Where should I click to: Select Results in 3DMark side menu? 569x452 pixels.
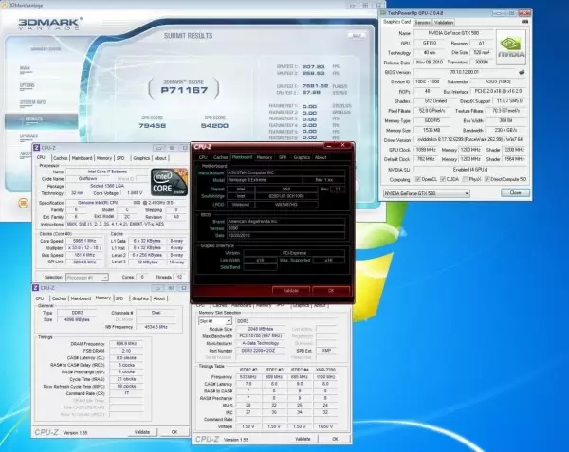[x=34, y=120]
